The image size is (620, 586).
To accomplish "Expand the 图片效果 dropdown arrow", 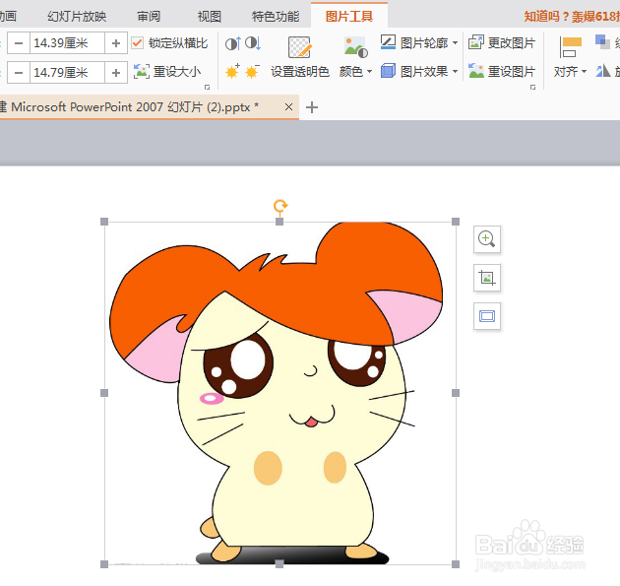I will (x=455, y=72).
